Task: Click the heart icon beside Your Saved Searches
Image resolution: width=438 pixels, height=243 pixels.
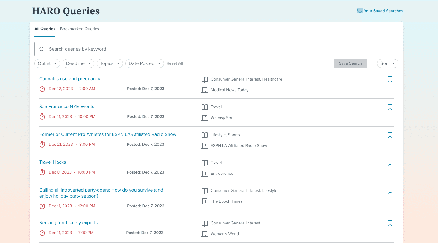Action: pos(360,11)
